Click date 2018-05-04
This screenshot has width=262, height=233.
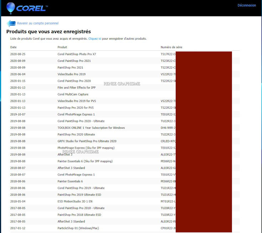pyautogui.click(x=18, y=202)
